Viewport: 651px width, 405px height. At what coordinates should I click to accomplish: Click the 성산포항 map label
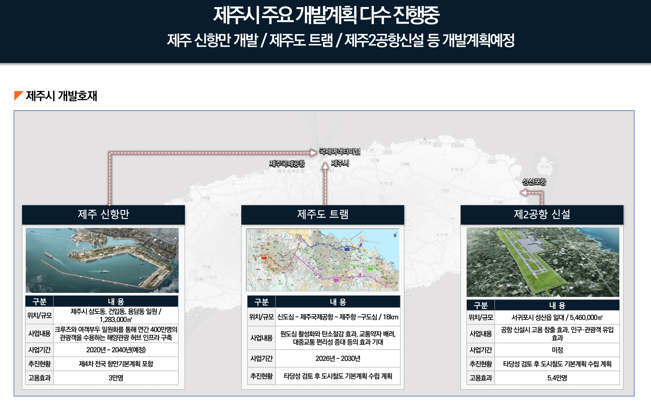pyautogui.click(x=534, y=182)
